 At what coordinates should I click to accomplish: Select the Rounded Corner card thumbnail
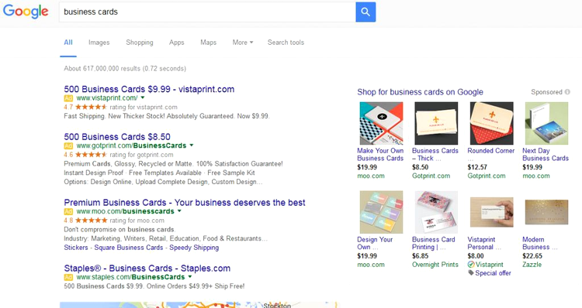(x=492, y=123)
